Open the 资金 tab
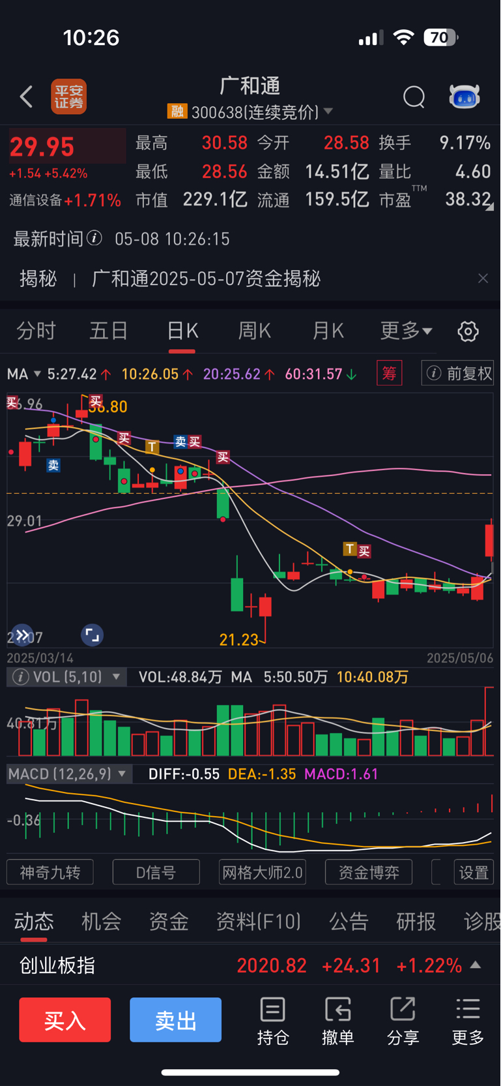Viewport: 501px width, 1086px height. (169, 921)
